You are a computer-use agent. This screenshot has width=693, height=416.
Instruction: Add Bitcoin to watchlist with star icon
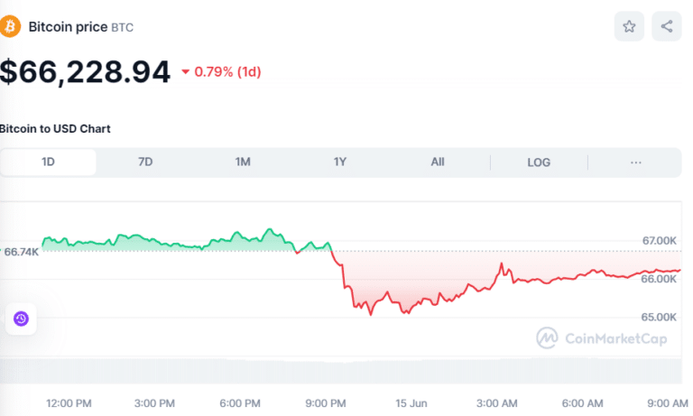pos(629,26)
